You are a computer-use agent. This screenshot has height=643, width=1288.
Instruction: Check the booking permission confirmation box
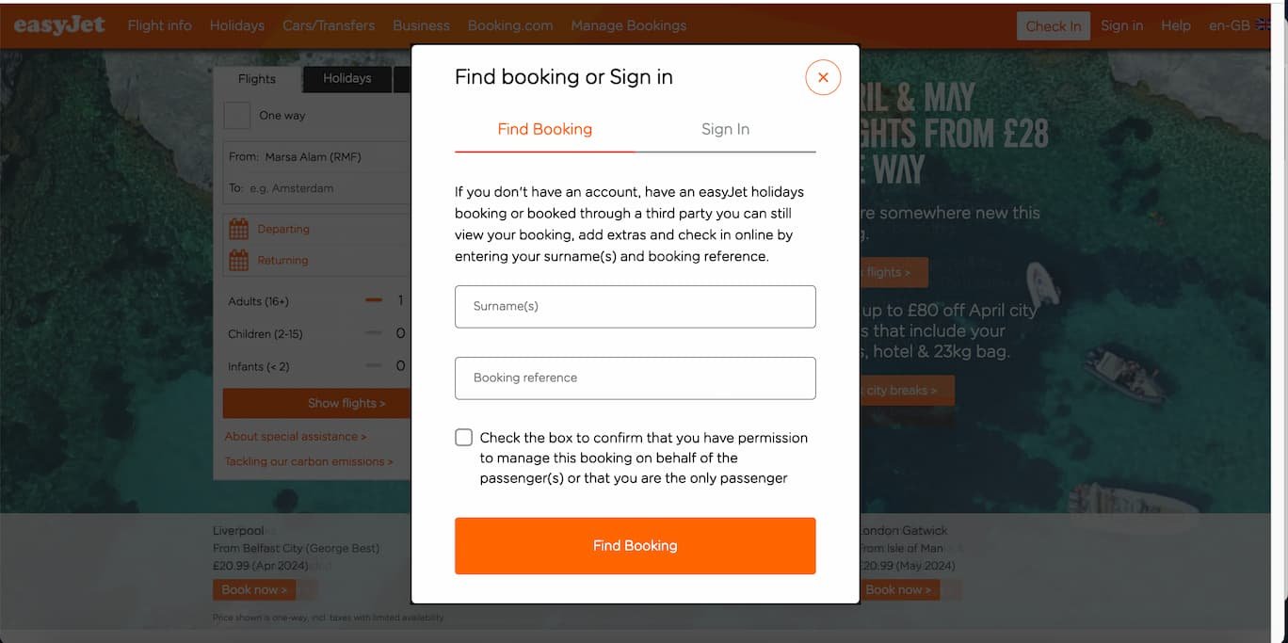(463, 437)
